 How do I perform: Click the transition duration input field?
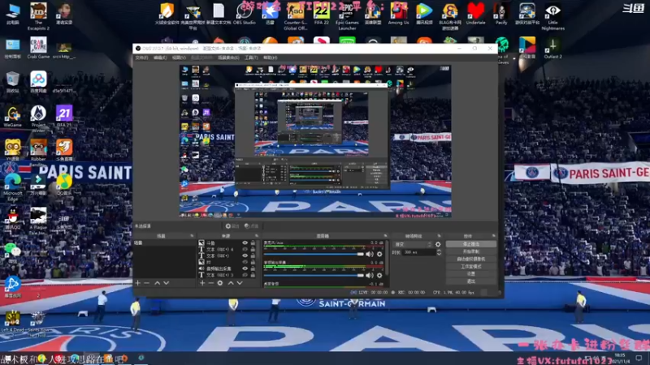[418, 252]
